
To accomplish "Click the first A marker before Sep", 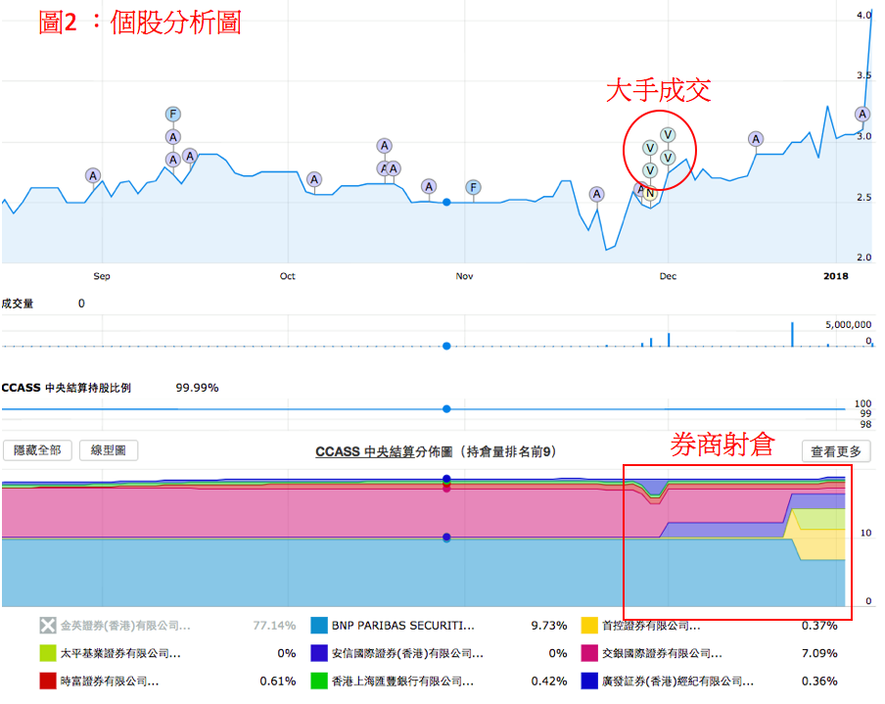I will (x=93, y=175).
